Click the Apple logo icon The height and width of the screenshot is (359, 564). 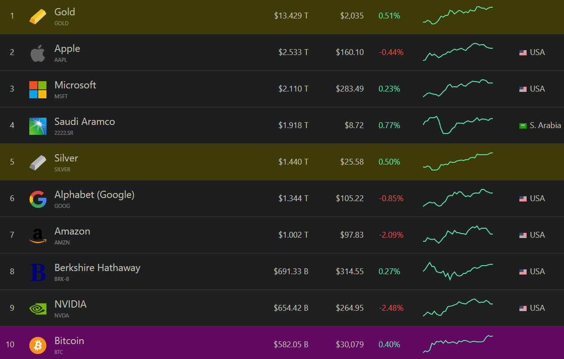point(38,53)
